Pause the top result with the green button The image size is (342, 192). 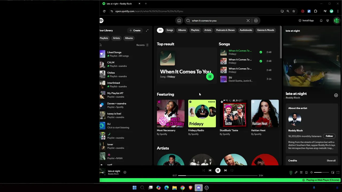click(210, 77)
